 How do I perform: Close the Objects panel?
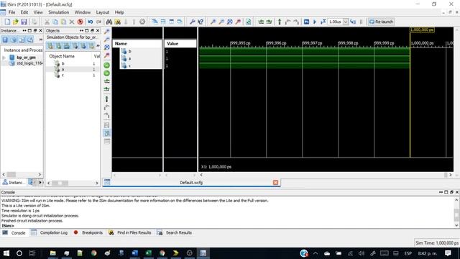(98, 30)
